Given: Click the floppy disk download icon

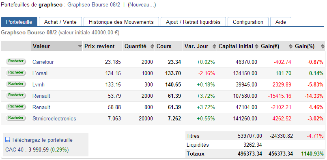Looking at the screenshot, I should (8, 140).
